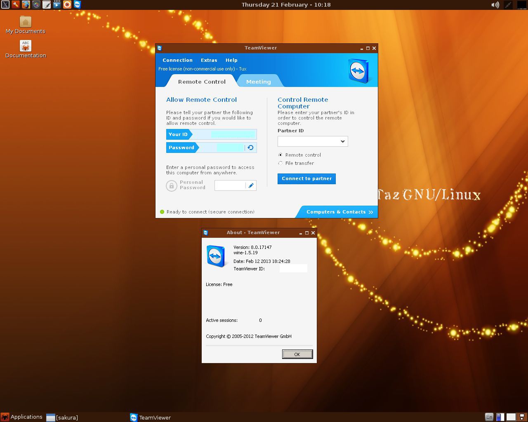Screen dimensions: 528x422
Task: Select the File transfer radio button
Action: pyautogui.click(x=280, y=163)
